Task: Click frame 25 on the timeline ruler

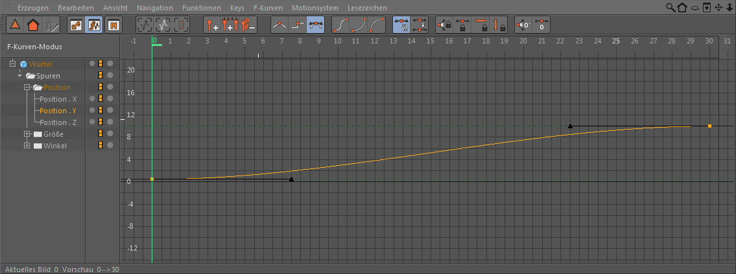Action: point(616,41)
